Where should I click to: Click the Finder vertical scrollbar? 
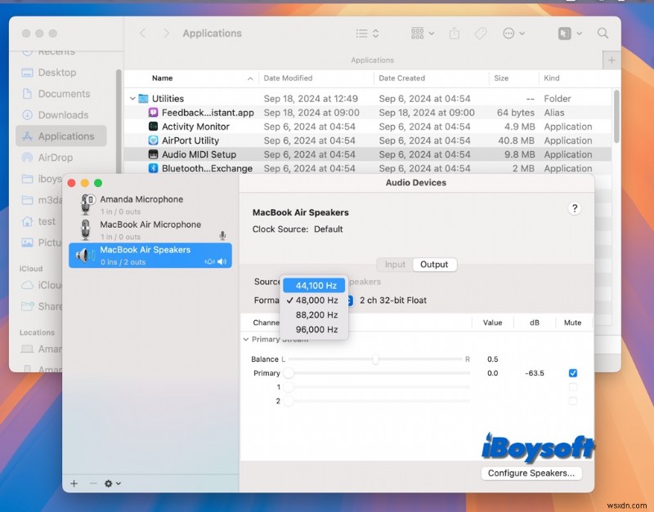pos(616,117)
